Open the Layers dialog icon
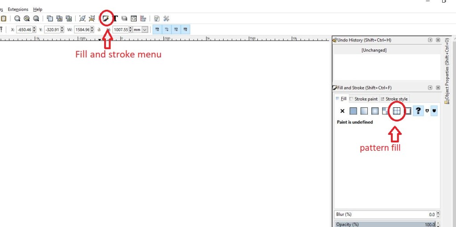The width and height of the screenshot is (456, 227). tap(124, 19)
